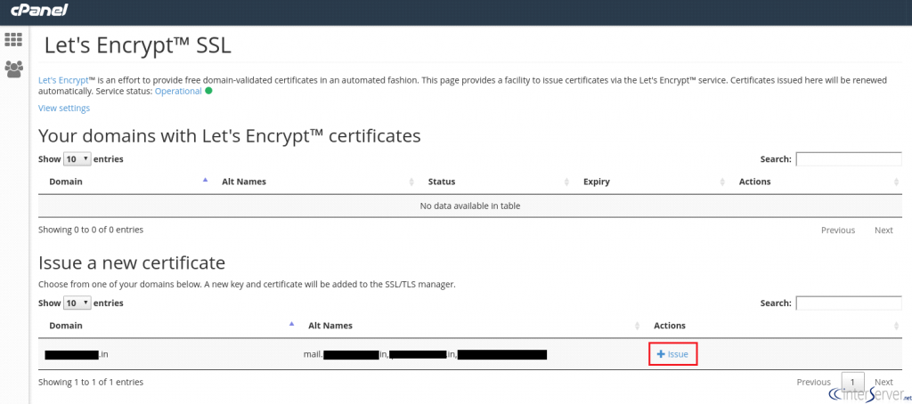The height and width of the screenshot is (404, 912).
Task: Open View settings link
Action: coord(64,109)
